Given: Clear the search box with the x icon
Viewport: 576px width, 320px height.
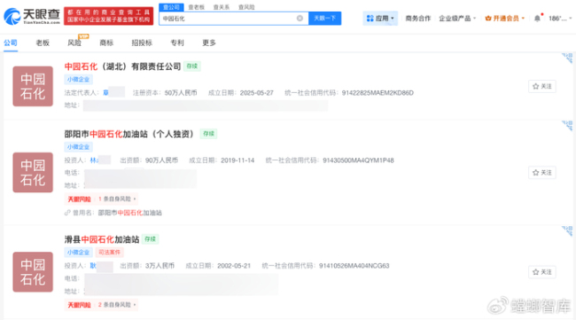Looking at the screenshot, I should point(300,19).
